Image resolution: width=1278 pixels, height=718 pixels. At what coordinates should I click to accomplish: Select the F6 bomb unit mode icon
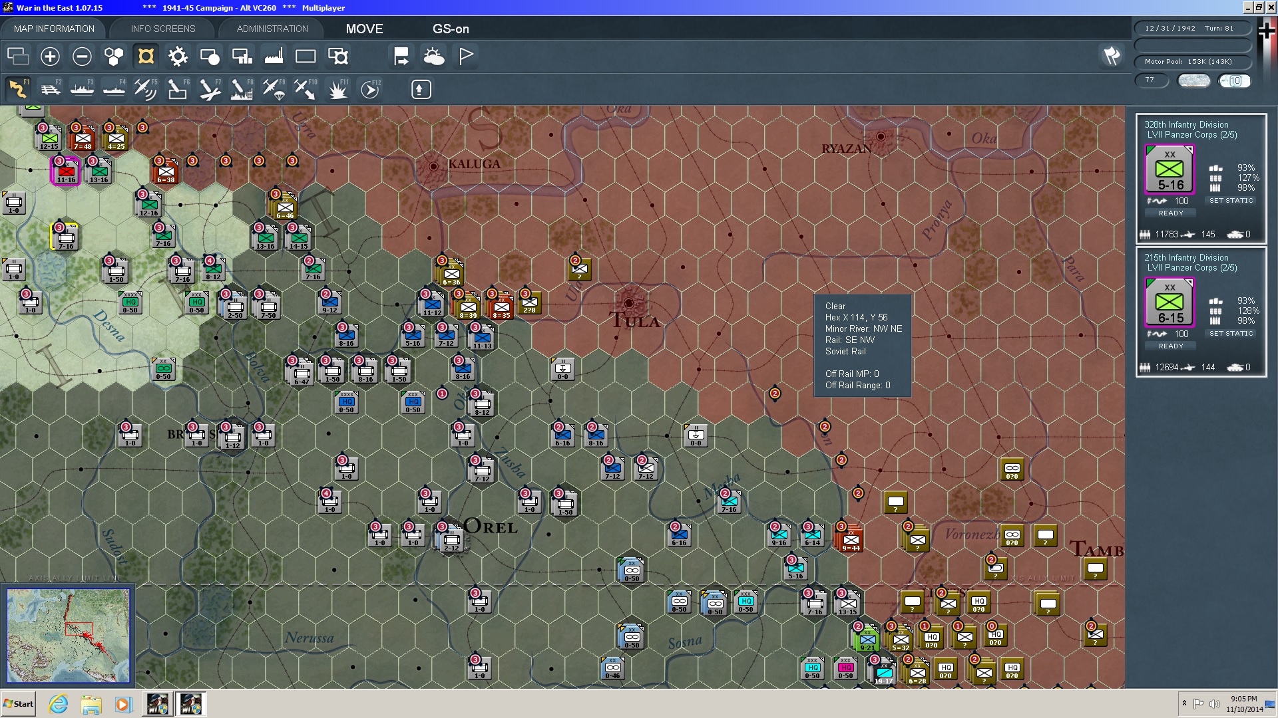[178, 89]
